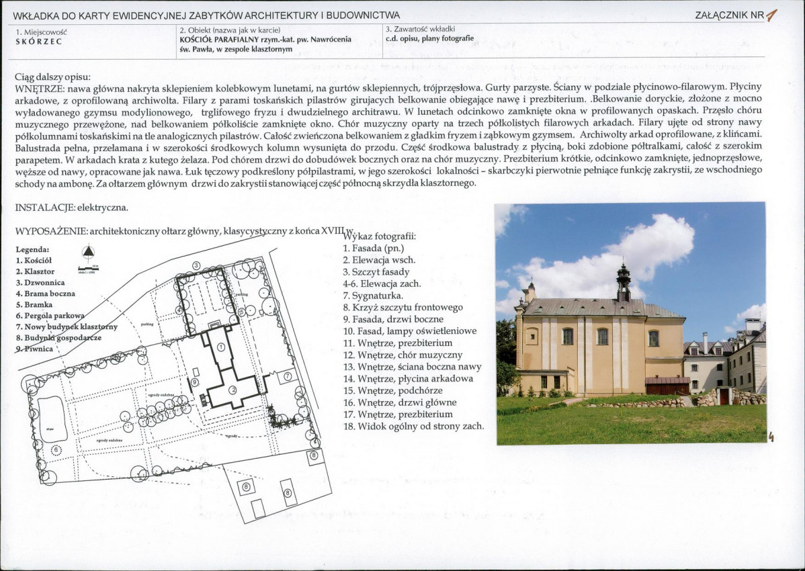The image size is (805, 571).
Task: Click the 'SKÓRZEC' locality field
Action: [39, 41]
